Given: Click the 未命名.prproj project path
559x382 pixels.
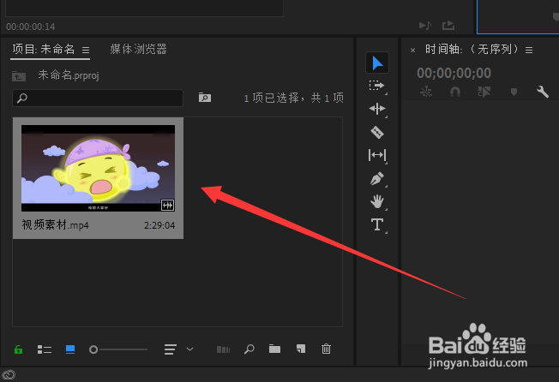Looking at the screenshot, I should pos(69,75).
